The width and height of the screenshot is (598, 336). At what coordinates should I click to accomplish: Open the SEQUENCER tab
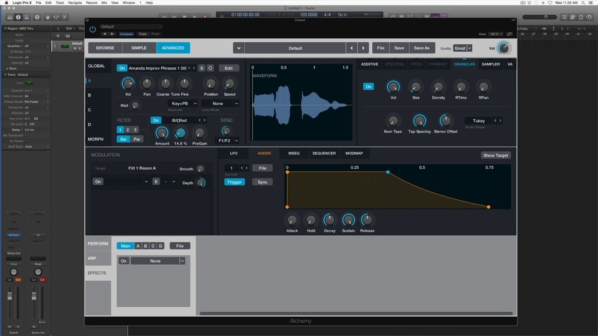(324, 154)
